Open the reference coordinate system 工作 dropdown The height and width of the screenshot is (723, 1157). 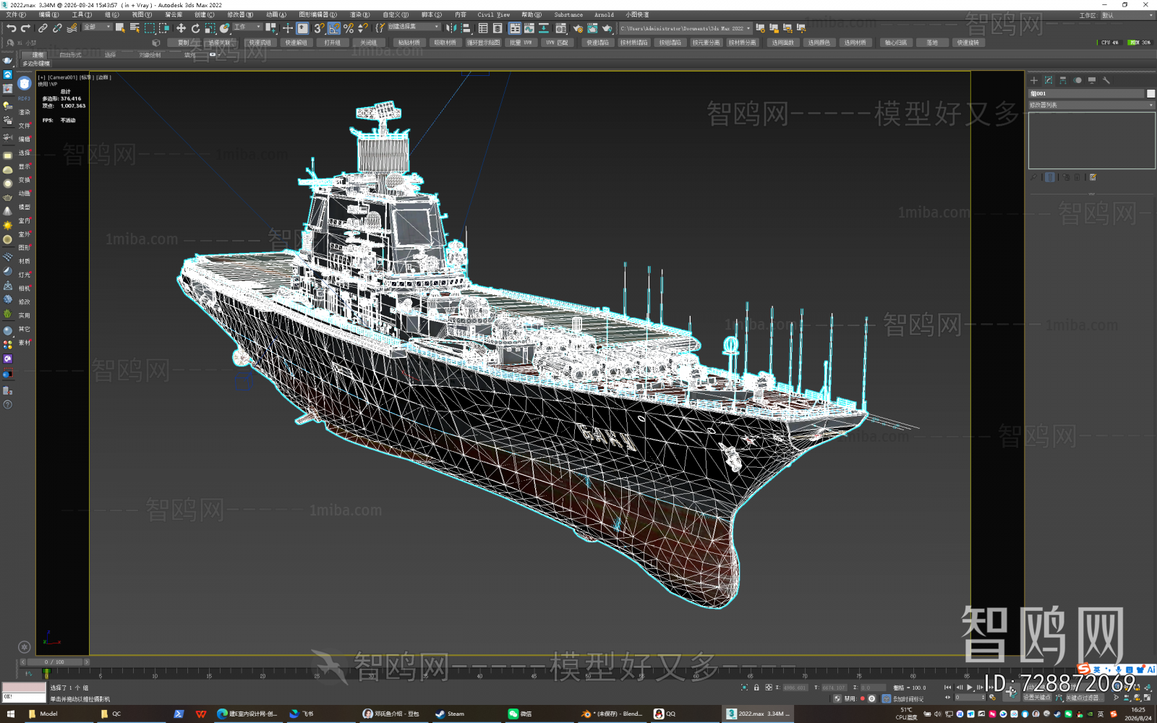point(247,27)
